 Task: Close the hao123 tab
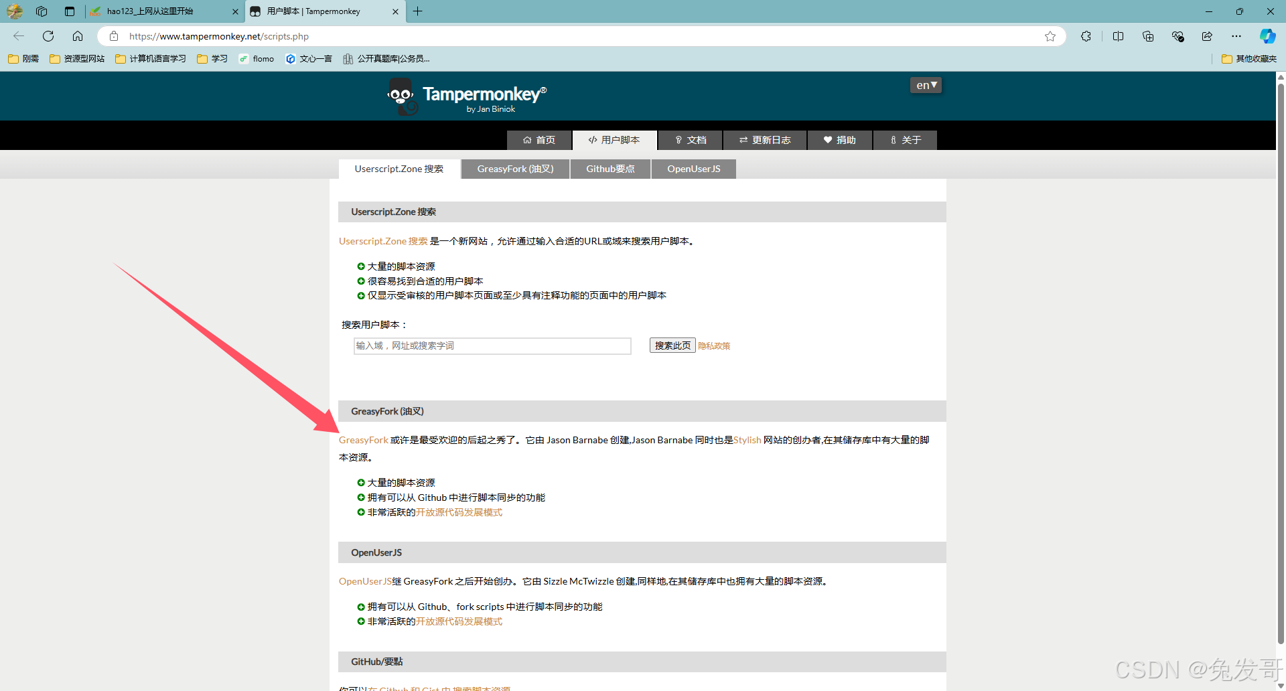235,11
